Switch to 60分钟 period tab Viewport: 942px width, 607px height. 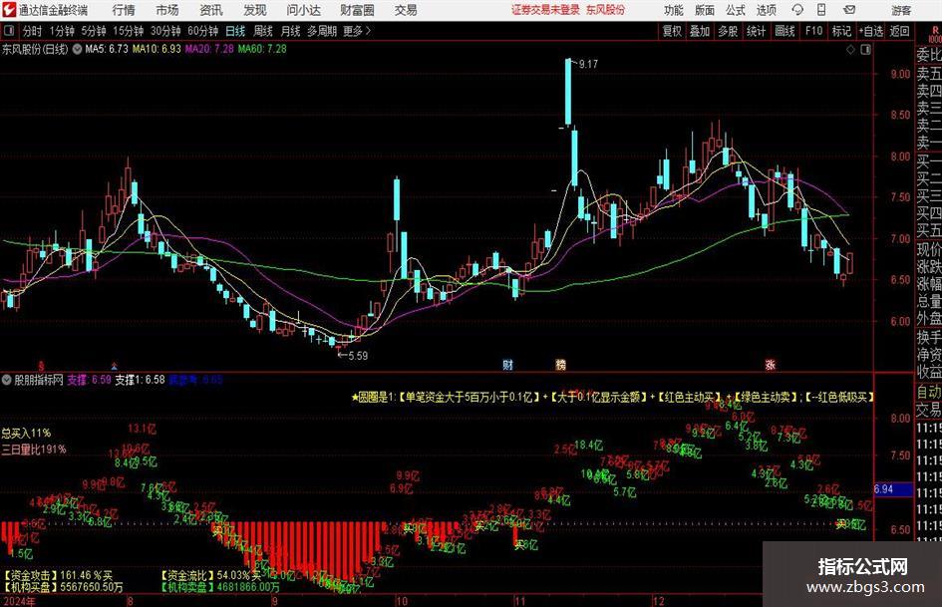coord(202,31)
